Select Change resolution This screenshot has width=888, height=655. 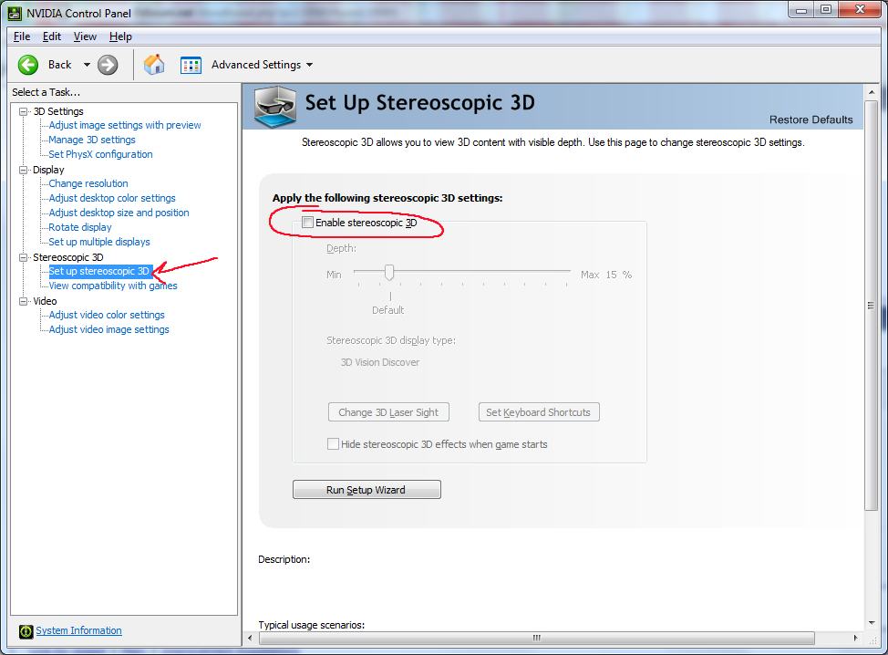(x=88, y=183)
